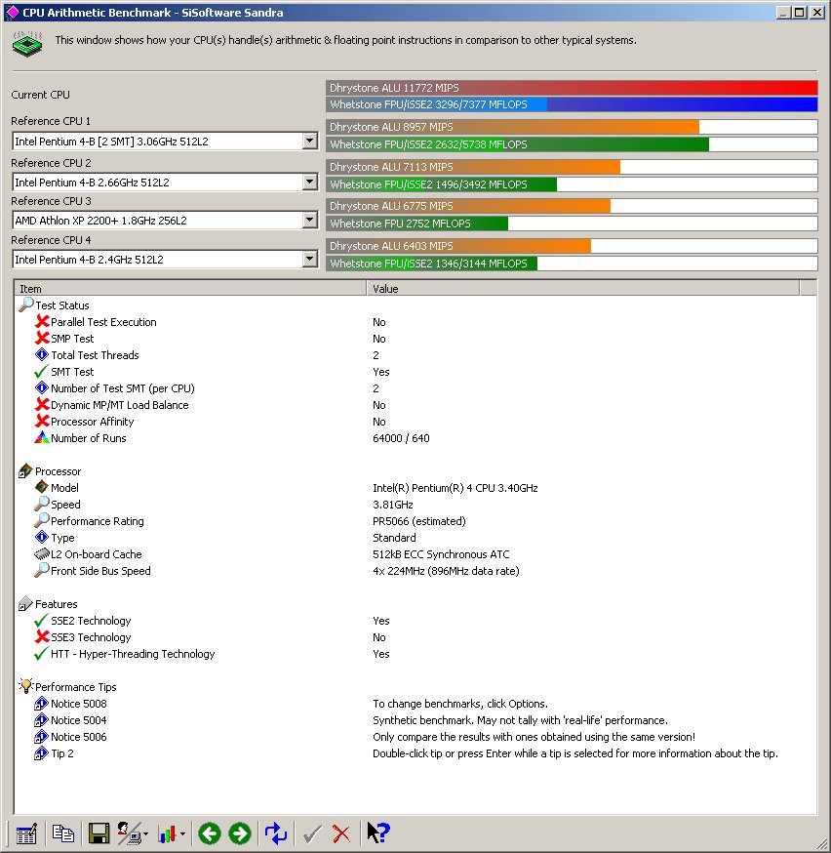
Task: Click the lightbulb Performance Tips icon
Action: (x=25, y=686)
